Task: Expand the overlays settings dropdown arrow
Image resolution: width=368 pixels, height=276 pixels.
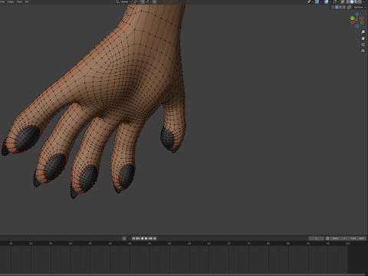Action: click(330, 2)
